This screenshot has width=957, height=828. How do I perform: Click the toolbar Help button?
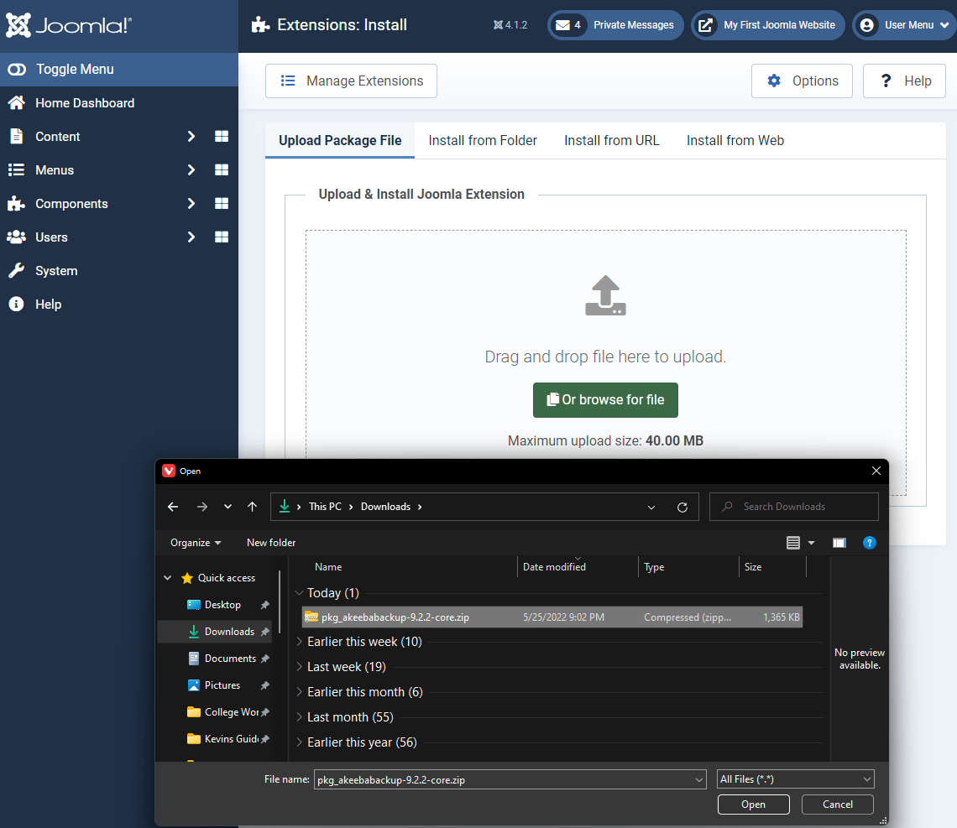(x=904, y=81)
